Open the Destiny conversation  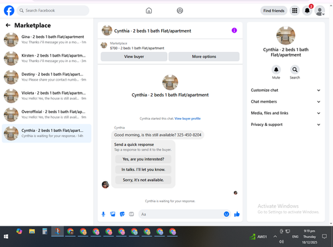coord(47,77)
